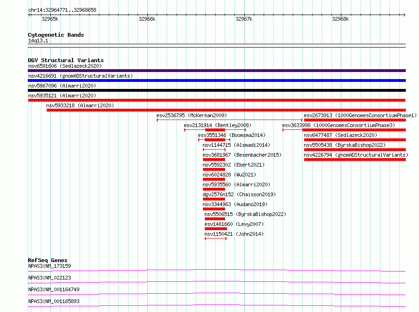The width and height of the screenshot is (419, 312).
Task: Click the 32966k ruler tick label
Action: click(147, 19)
